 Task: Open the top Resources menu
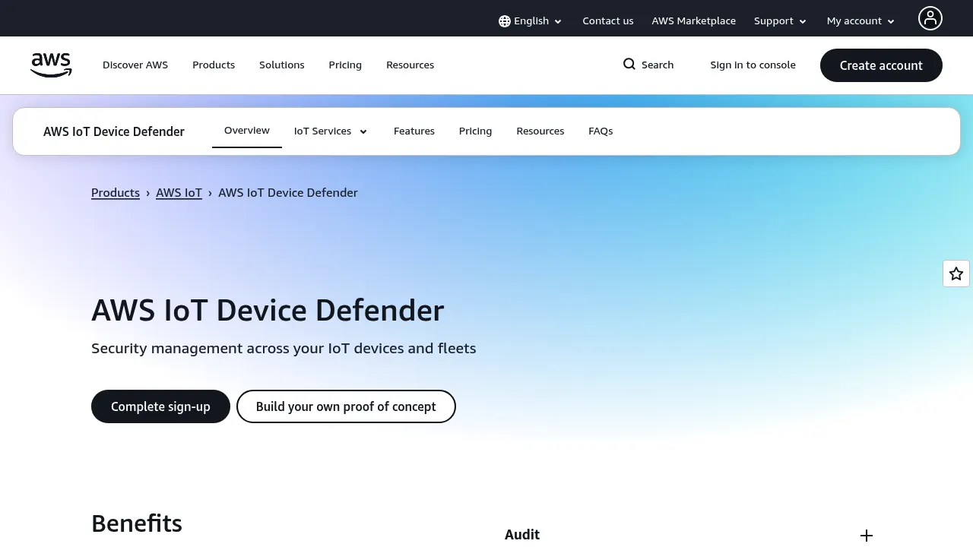click(410, 65)
